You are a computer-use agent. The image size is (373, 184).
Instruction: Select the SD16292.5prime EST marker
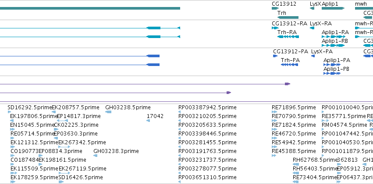point(9,112)
